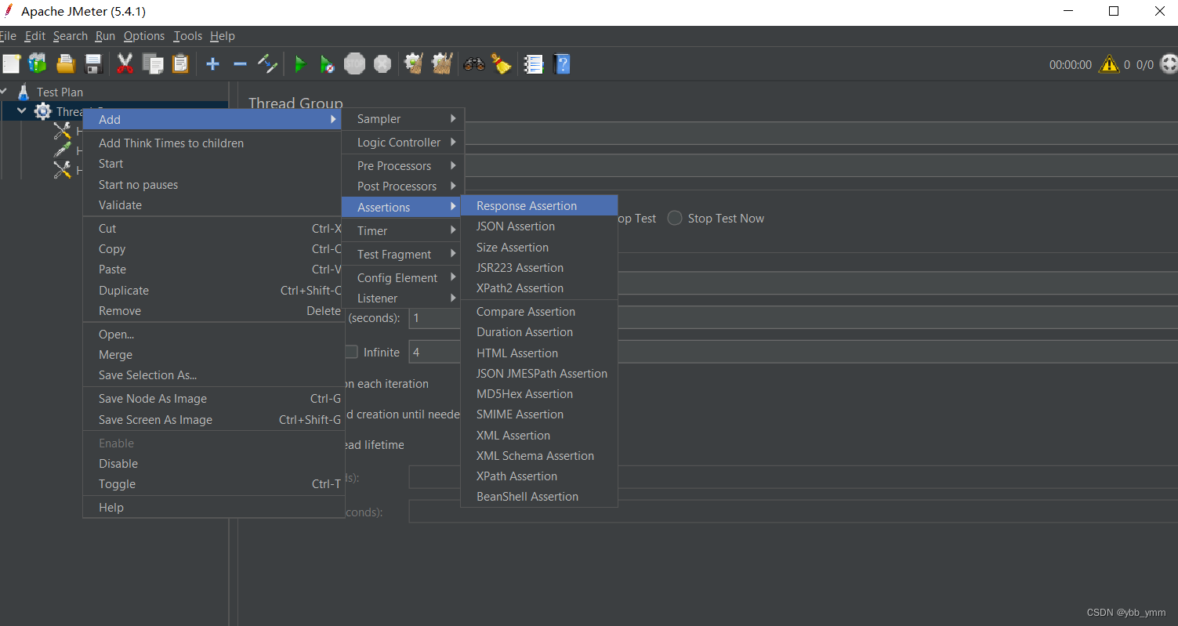Select Size Assertion menu item
Screen dimensions: 1178x626
click(539, 247)
